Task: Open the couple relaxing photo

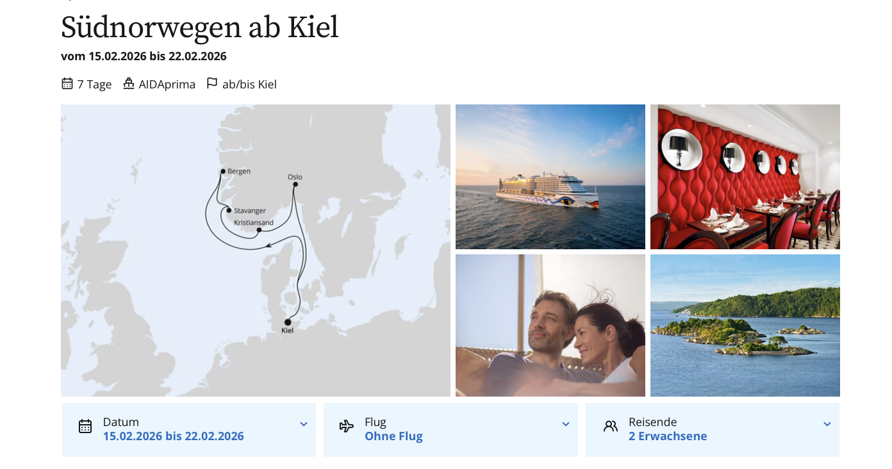Action: coord(550,325)
